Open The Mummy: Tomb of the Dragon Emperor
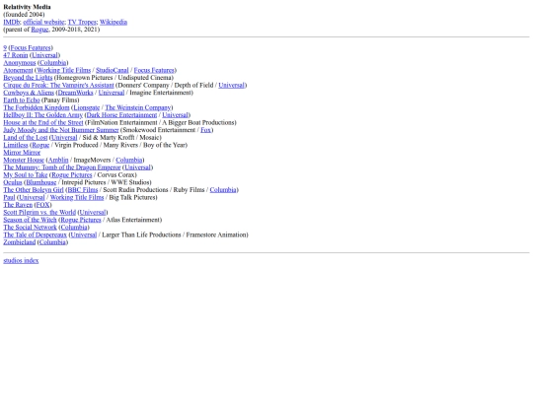The height and width of the screenshot is (399, 533). tap(62, 167)
